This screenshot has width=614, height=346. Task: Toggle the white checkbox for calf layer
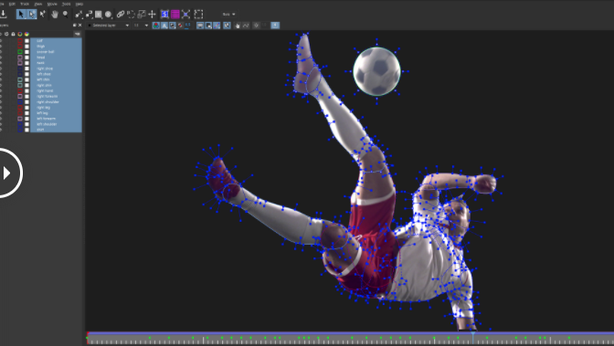(x=27, y=41)
